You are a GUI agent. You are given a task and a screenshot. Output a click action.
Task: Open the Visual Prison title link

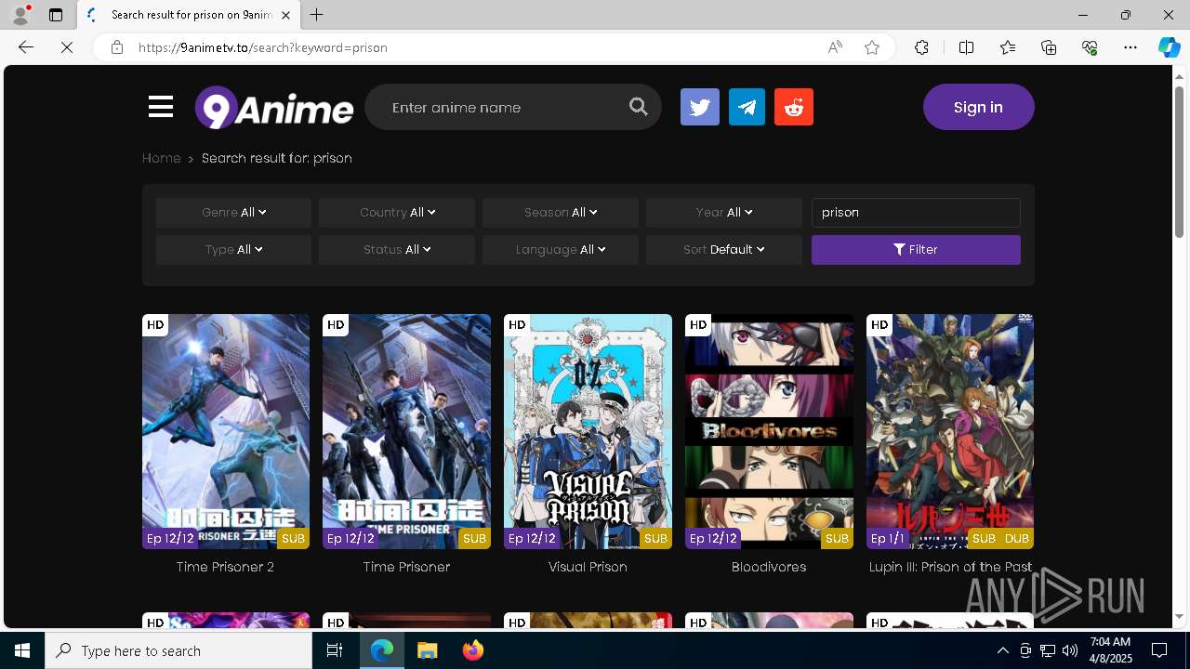(x=588, y=567)
